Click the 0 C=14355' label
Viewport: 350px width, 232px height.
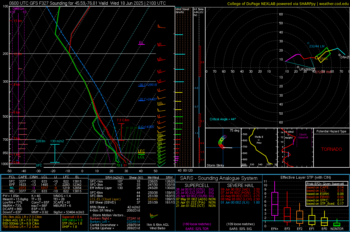coord(146,127)
